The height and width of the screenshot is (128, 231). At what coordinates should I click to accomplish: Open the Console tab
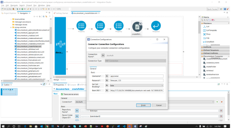click(72, 85)
